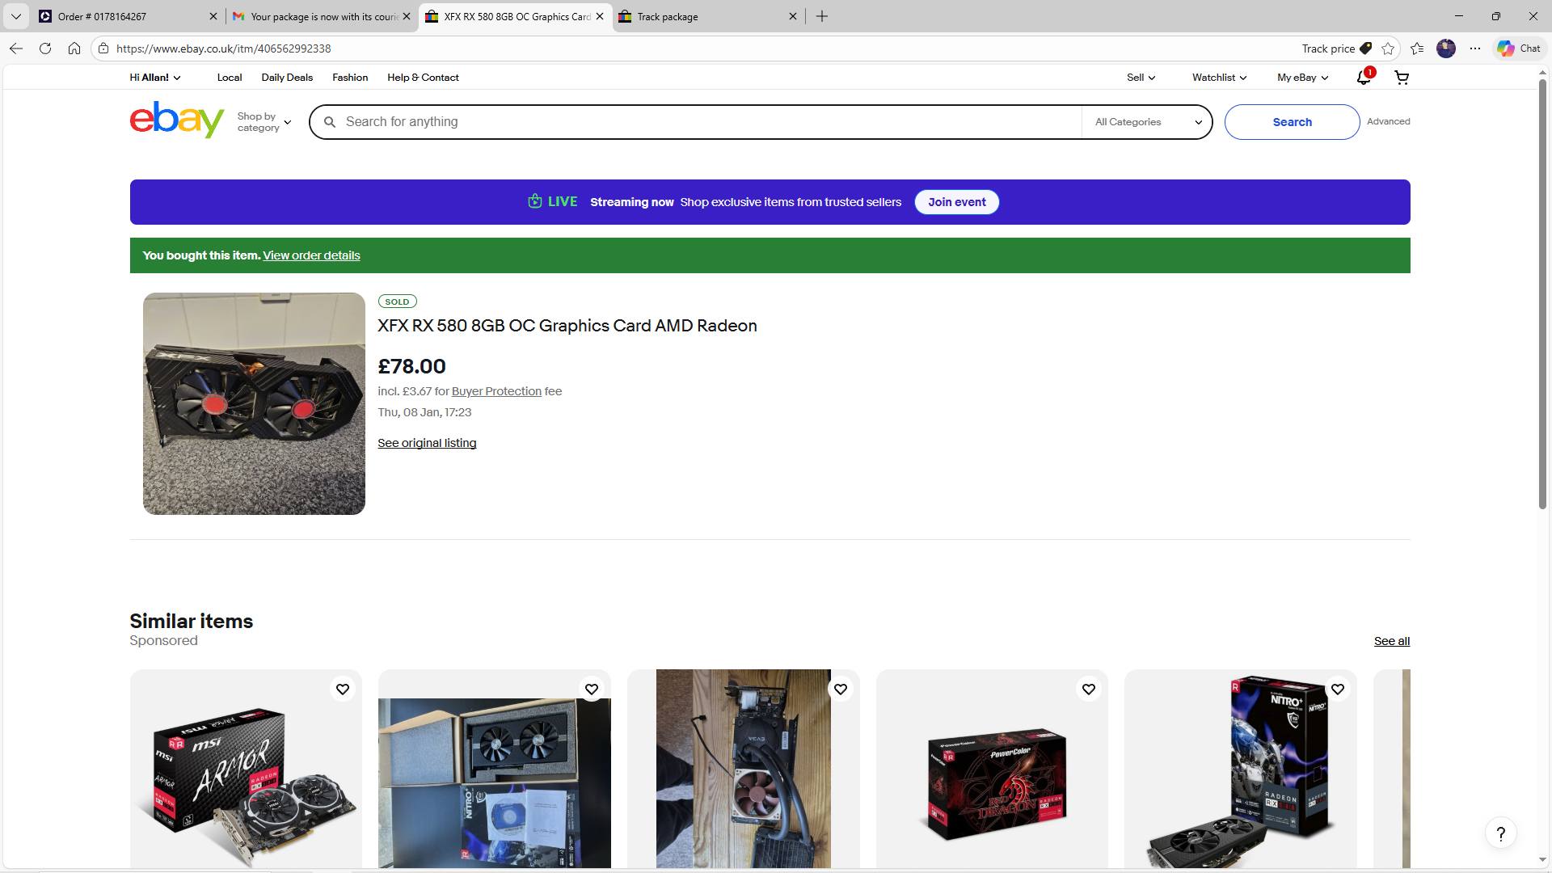Watchlist heart for PowerColor Red Dragon

click(1089, 690)
